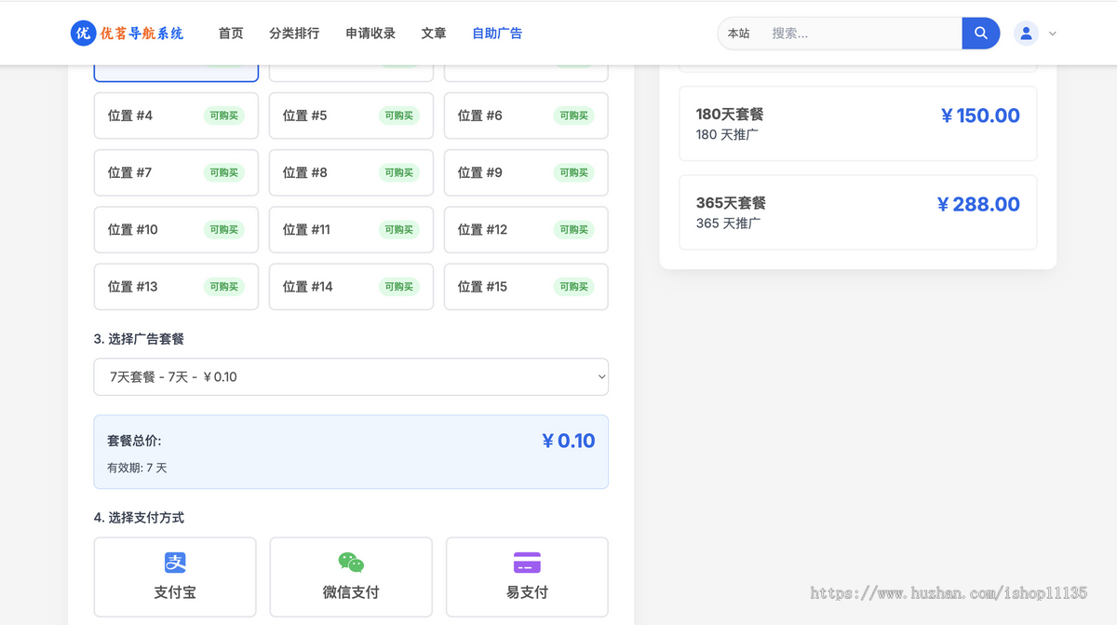Choose 易支付 payment method
This screenshot has width=1117, height=625.
(527, 577)
